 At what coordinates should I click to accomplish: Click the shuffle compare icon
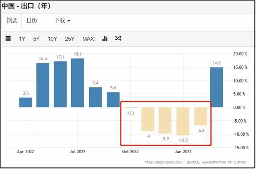click(118, 39)
